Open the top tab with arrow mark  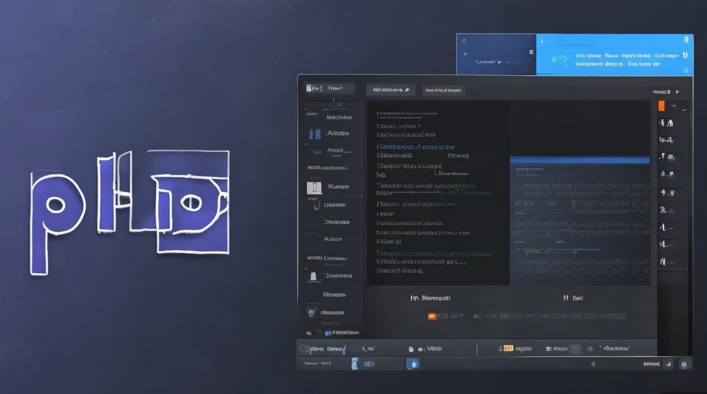pos(391,90)
